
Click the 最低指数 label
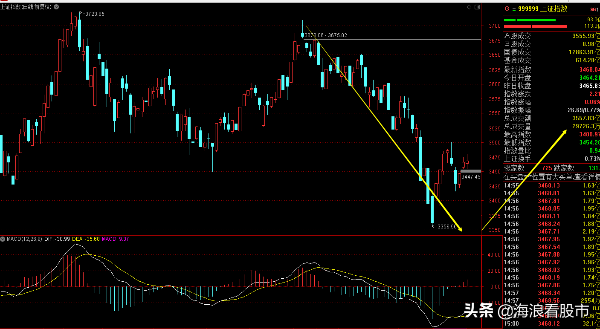point(518,142)
